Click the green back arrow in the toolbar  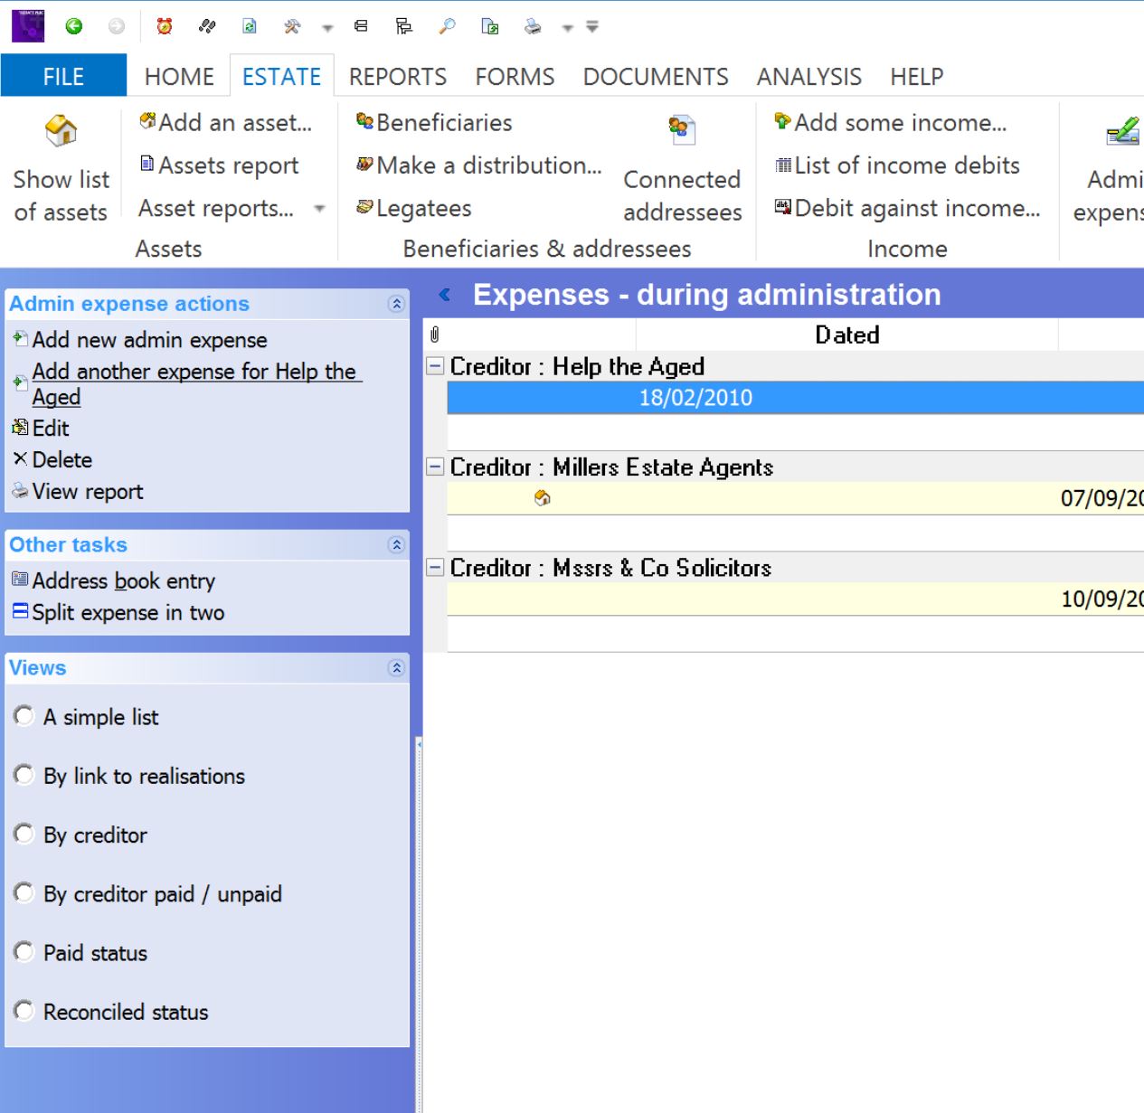click(74, 26)
